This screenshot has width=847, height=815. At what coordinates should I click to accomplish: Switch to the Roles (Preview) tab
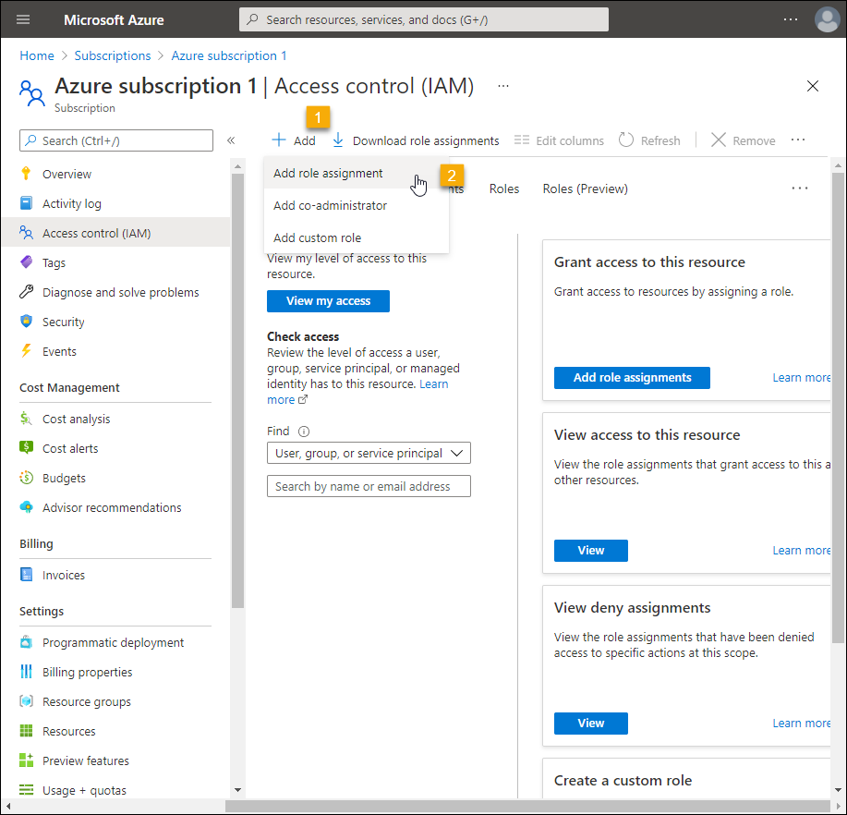(585, 189)
